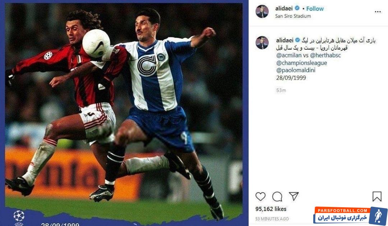Screen dimensions: 388x226
Task: Save the post with the bookmark icon
Action: [377, 196]
